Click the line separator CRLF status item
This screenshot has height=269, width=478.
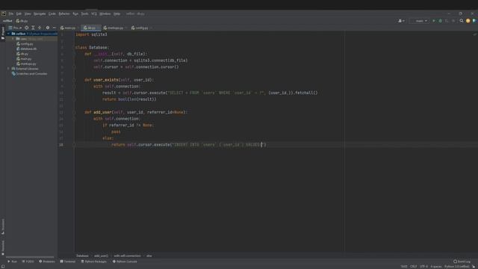point(413,267)
